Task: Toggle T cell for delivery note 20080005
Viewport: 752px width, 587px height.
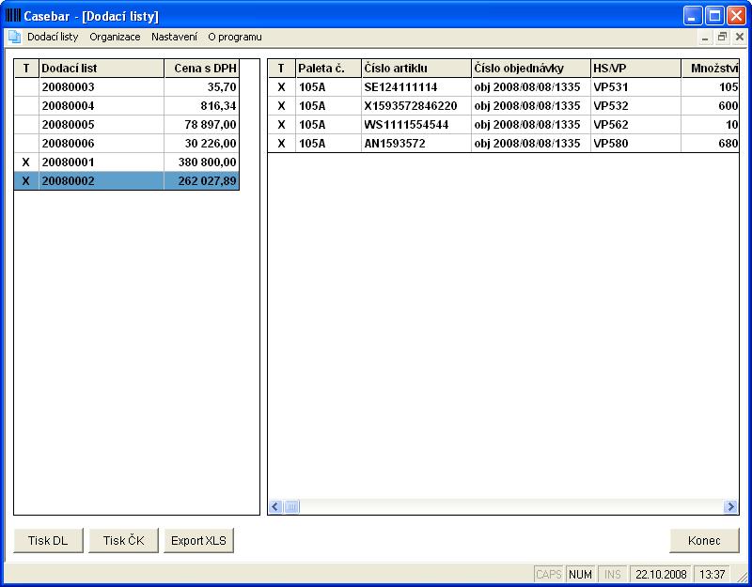Action: click(x=26, y=125)
